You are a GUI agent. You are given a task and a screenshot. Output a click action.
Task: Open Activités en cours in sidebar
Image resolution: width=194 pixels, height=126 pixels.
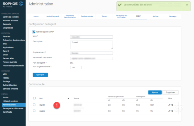(11, 21)
